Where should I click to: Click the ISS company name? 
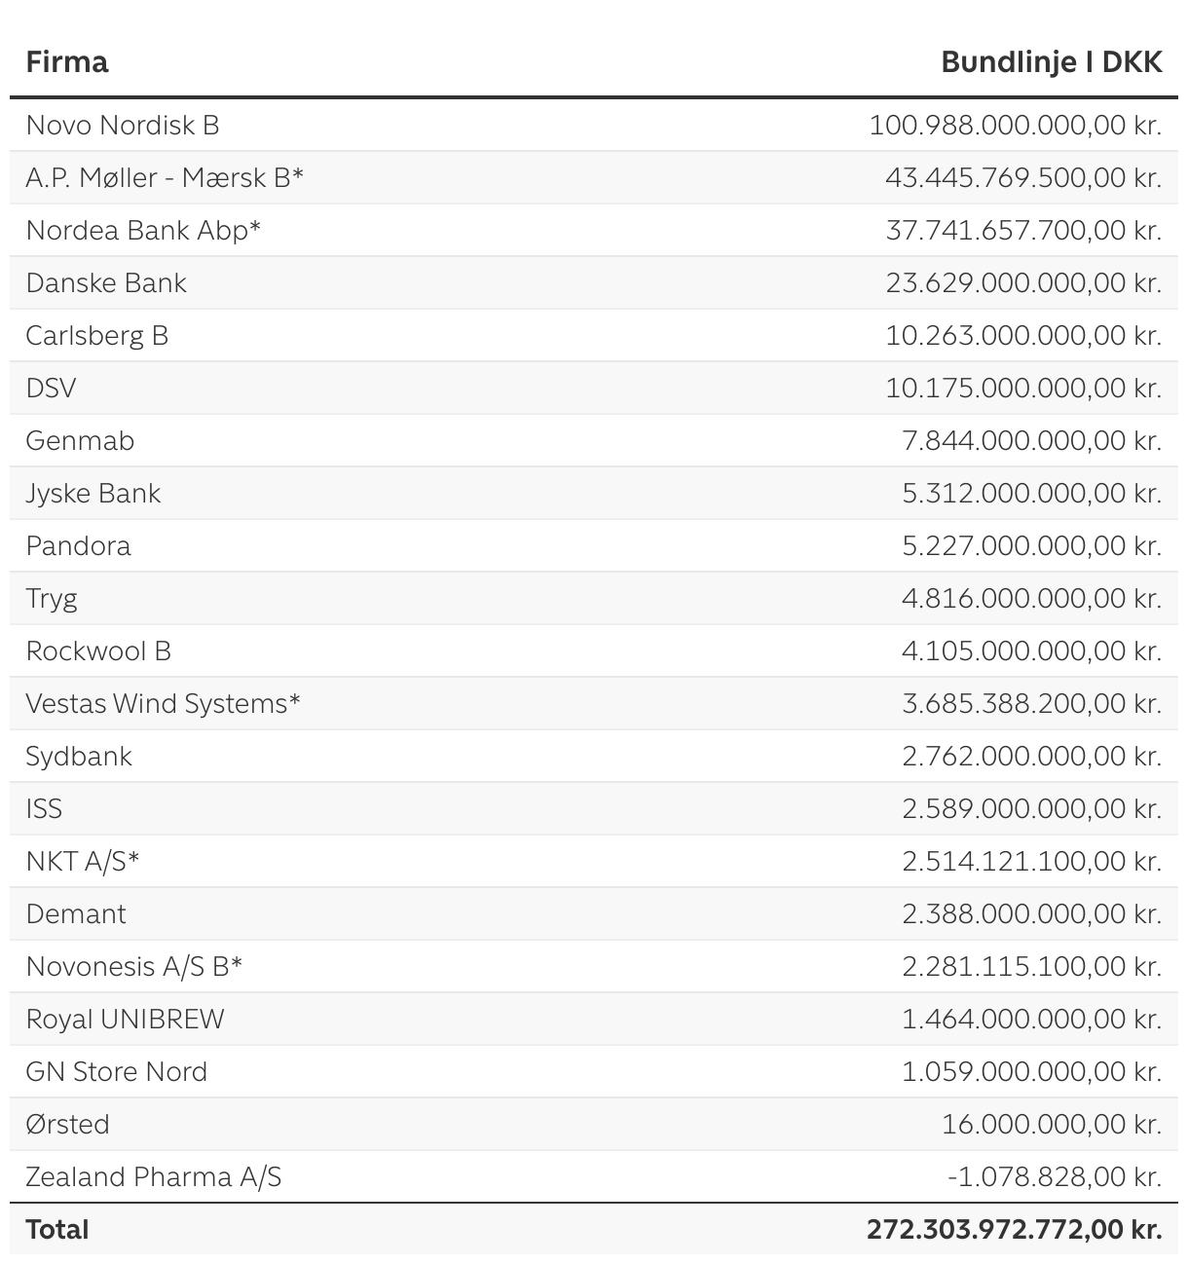coord(44,809)
